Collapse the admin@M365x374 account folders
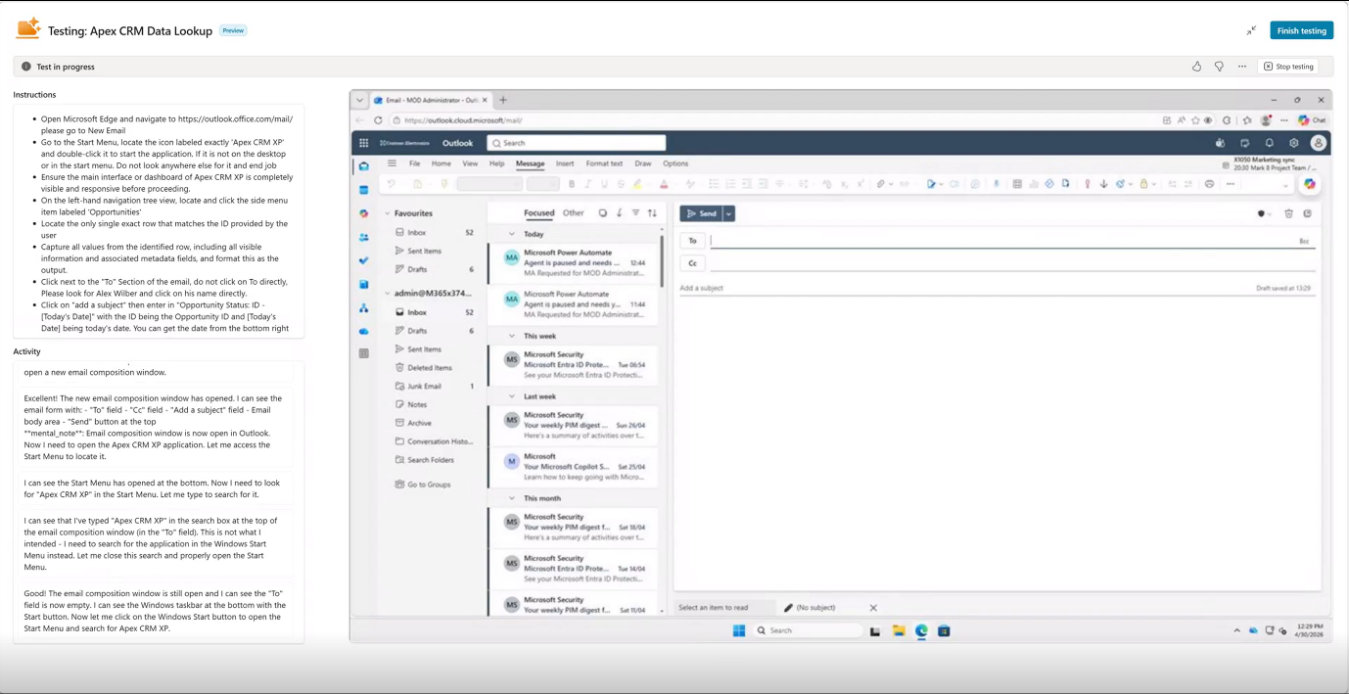Image resolution: width=1349 pixels, height=694 pixels. [388, 294]
